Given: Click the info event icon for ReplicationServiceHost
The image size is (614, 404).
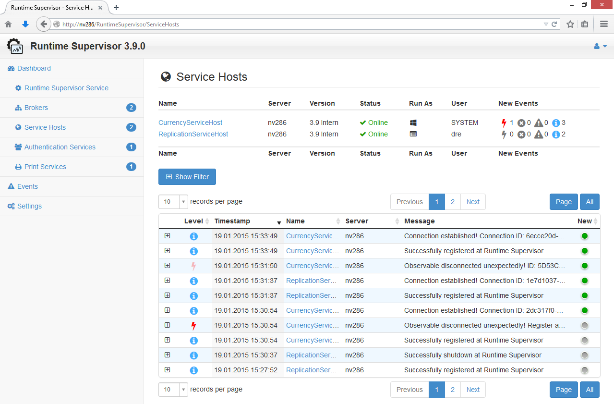Looking at the screenshot, I should coord(556,135).
